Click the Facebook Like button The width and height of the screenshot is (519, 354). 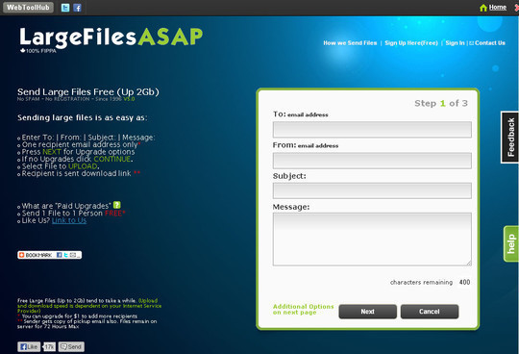pyautogui.click(x=29, y=346)
